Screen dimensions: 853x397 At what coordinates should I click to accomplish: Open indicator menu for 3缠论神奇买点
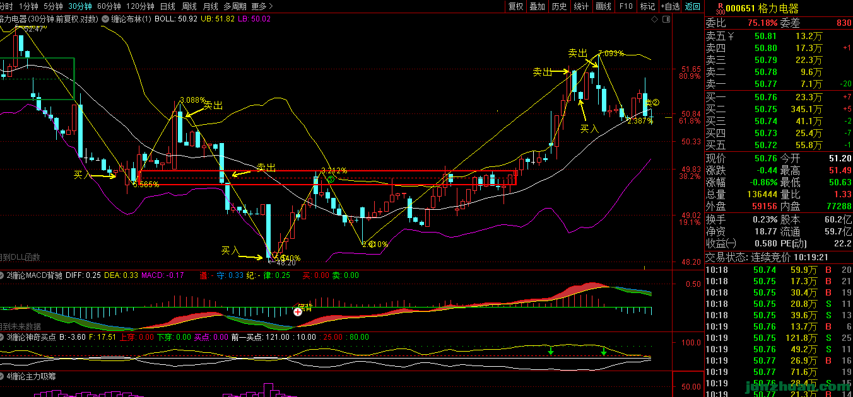point(3,337)
